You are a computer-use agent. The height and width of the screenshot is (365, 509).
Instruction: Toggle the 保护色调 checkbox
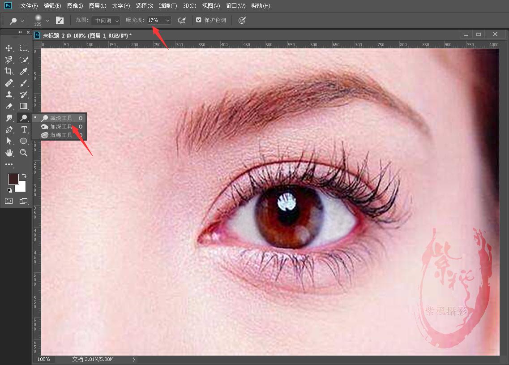199,20
